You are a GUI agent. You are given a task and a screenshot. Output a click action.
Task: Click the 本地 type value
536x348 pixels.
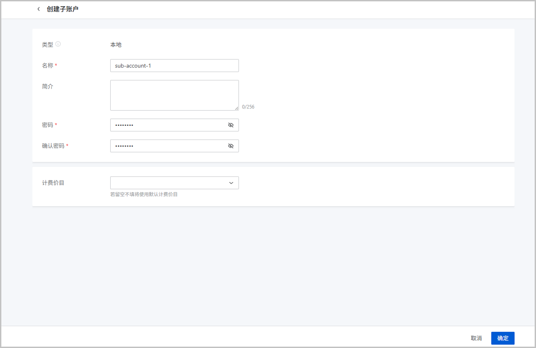click(116, 45)
